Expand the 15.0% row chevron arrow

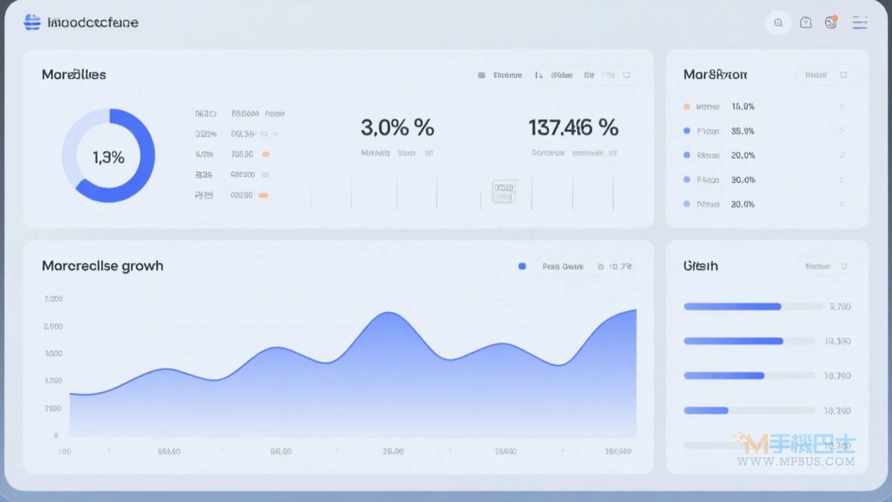842,107
